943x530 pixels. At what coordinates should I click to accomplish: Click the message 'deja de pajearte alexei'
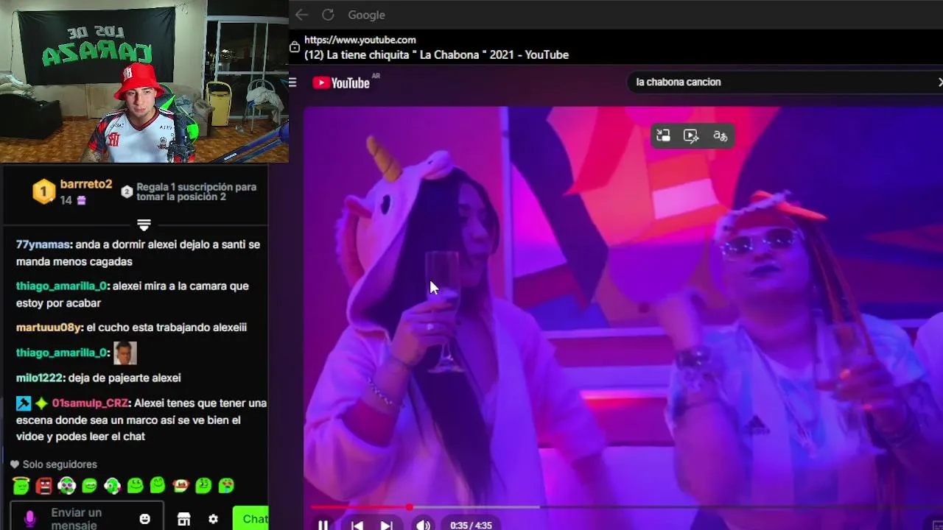(125, 378)
